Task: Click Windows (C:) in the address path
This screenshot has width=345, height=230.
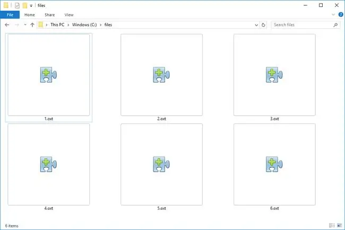Action: (x=84, y=24)
